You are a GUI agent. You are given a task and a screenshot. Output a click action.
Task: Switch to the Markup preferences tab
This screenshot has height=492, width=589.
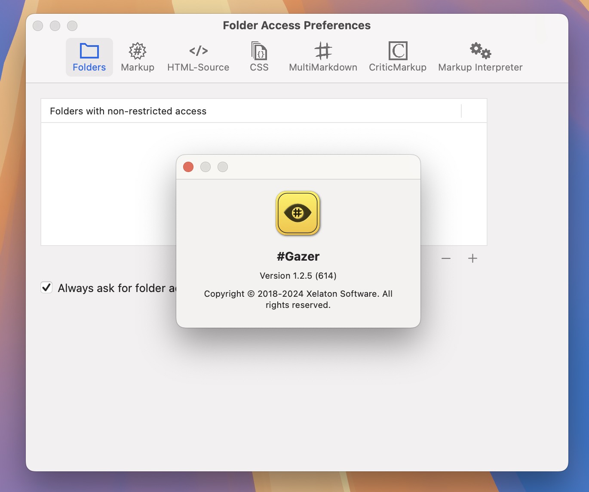[x=138, y=57]
